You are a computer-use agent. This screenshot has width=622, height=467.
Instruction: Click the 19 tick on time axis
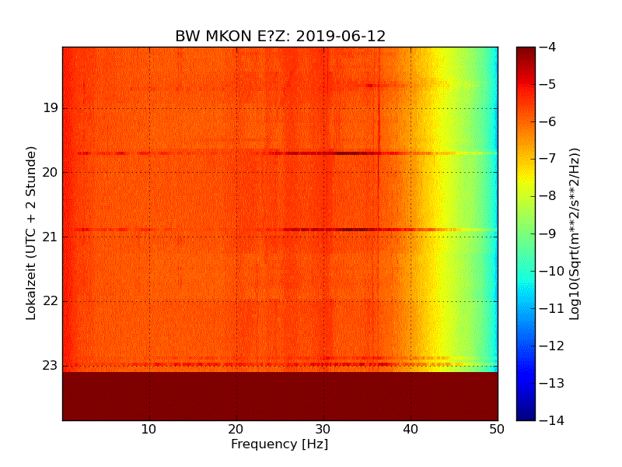pyautogui.click(x=51, y=108)
